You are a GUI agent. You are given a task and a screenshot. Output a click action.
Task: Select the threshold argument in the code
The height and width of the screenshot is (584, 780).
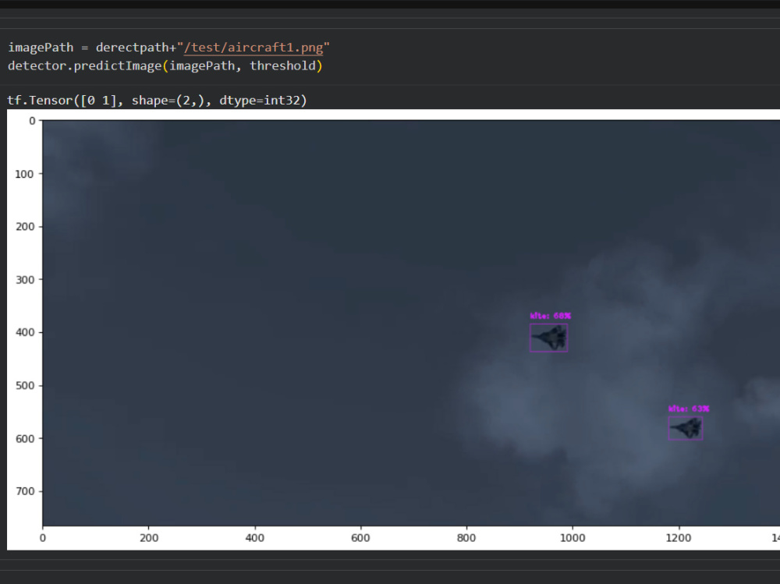coord(282,65)
